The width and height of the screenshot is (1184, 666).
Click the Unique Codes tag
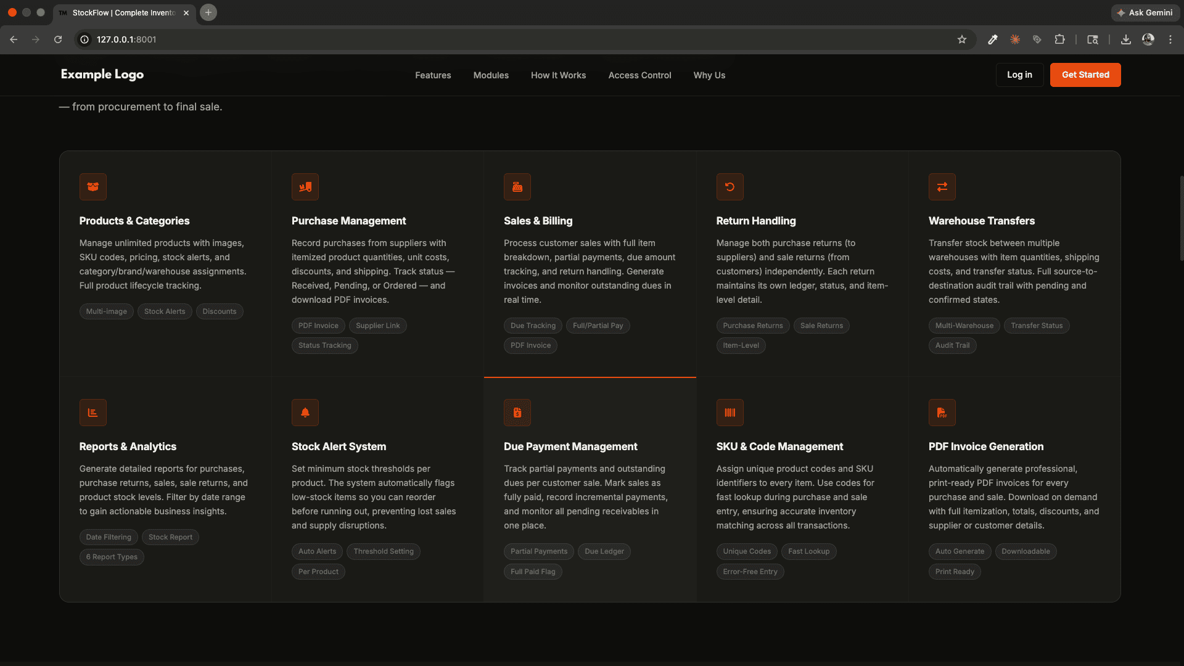(747, 551)
